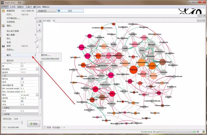Screen dimensions: 207x135
Task: Toggle the 弯曲 (curved edges) checkbox
Action: coord(22,101)
